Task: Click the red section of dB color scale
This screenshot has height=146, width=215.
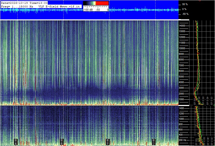Action: click(x=102, y=3)
